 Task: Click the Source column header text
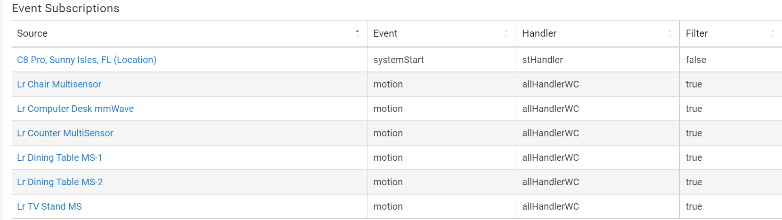(x=32, y=33)
